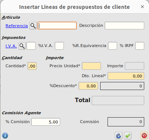Click the Cantidad field
Screen dimensions: 149x140
32,66
